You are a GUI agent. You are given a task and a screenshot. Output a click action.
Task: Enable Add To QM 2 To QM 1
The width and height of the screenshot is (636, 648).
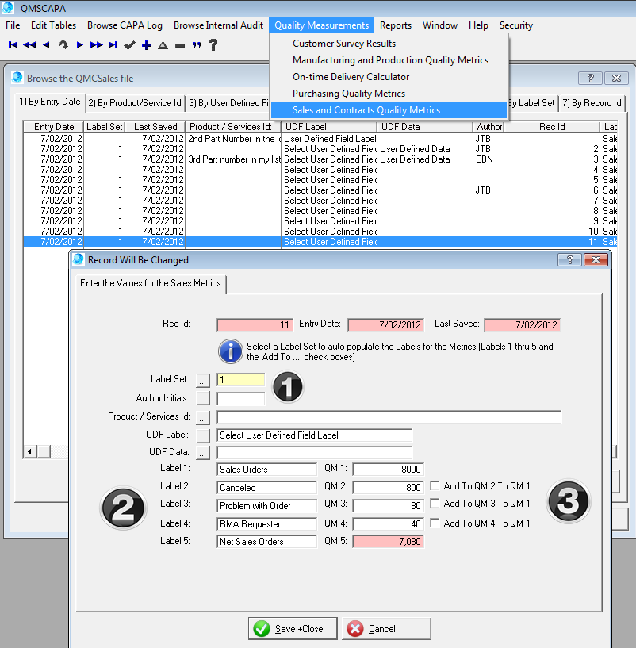click(435, 487)
